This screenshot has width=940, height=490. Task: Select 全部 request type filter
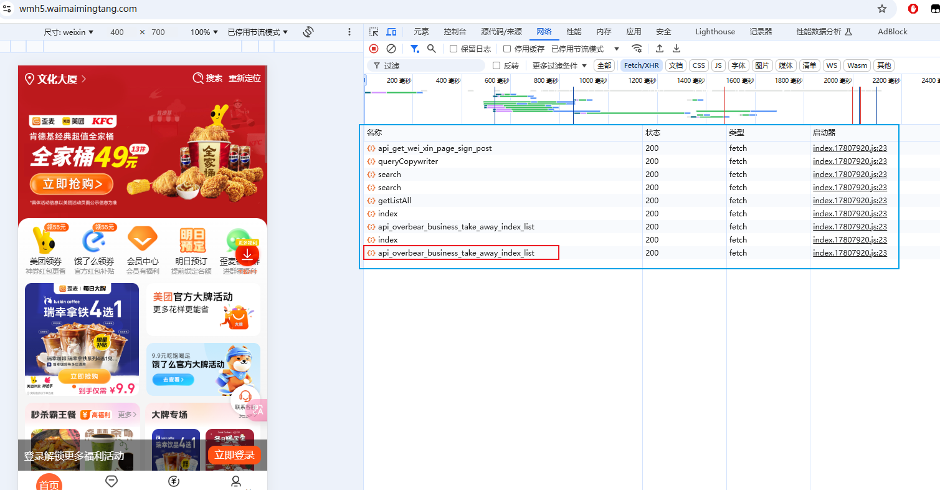(x=604, y=65)
